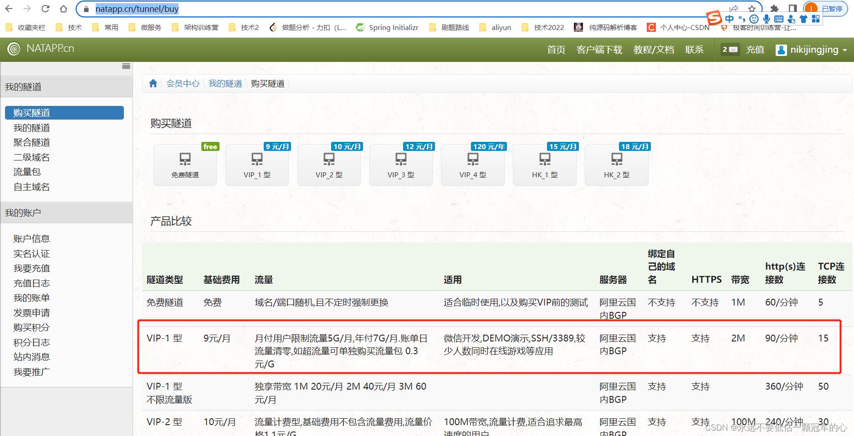Open 发票申请 in the sidebar

32,313
